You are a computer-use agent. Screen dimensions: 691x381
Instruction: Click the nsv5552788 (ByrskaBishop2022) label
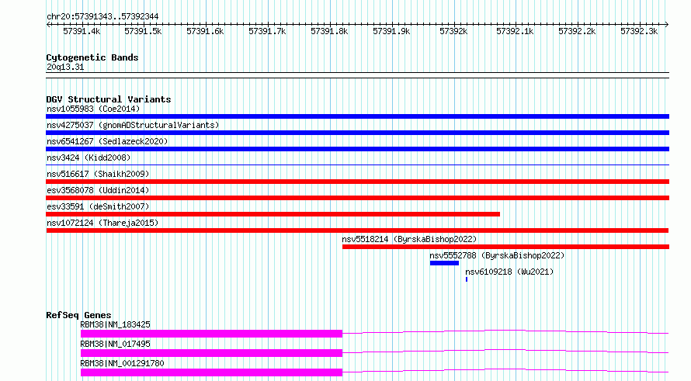tap(497, 255)
